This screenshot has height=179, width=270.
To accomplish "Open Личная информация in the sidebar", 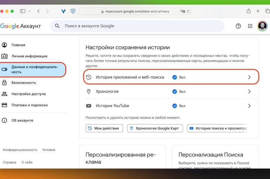I will click(x=29, y=56).
